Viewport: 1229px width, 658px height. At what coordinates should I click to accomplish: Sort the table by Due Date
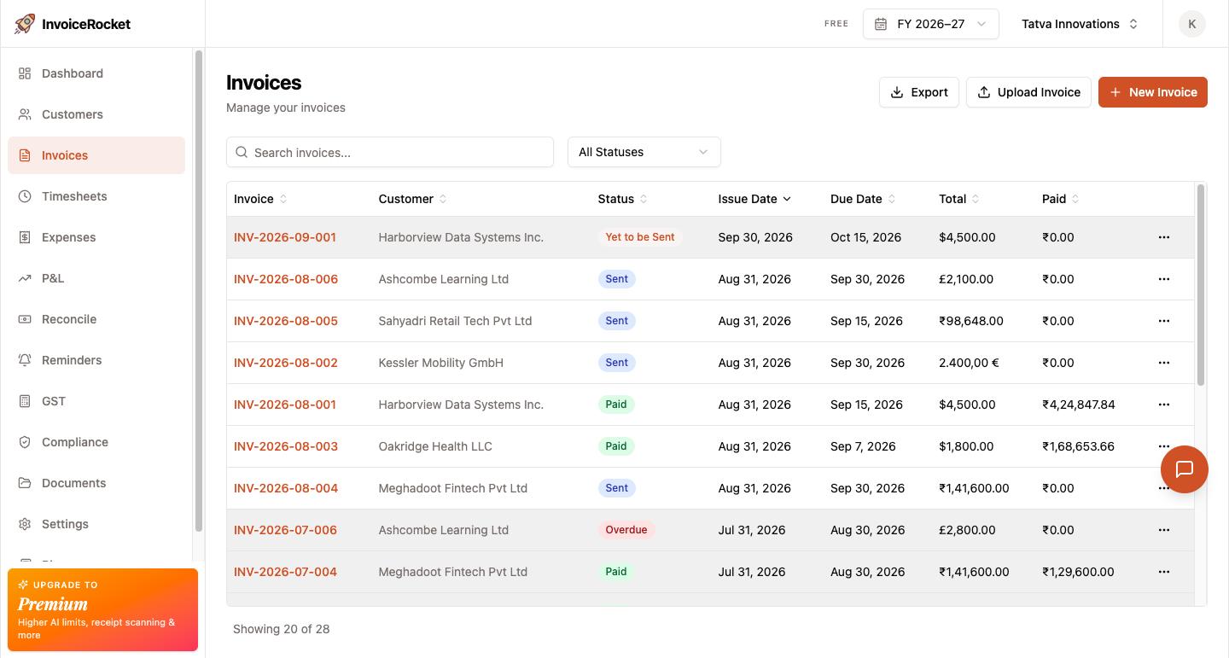click(x=863, y=199)
